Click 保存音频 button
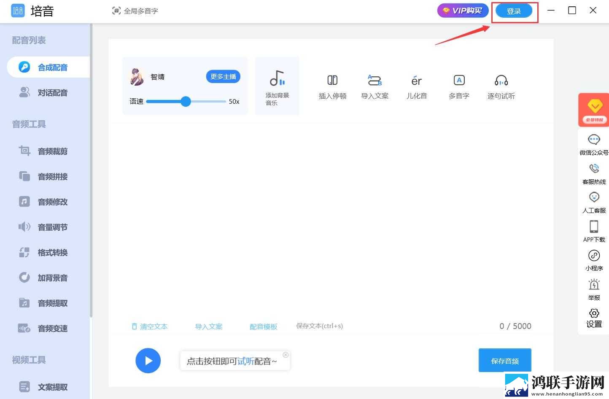The width and height of the screenshot is (609, 399). (x=505, y=361)
